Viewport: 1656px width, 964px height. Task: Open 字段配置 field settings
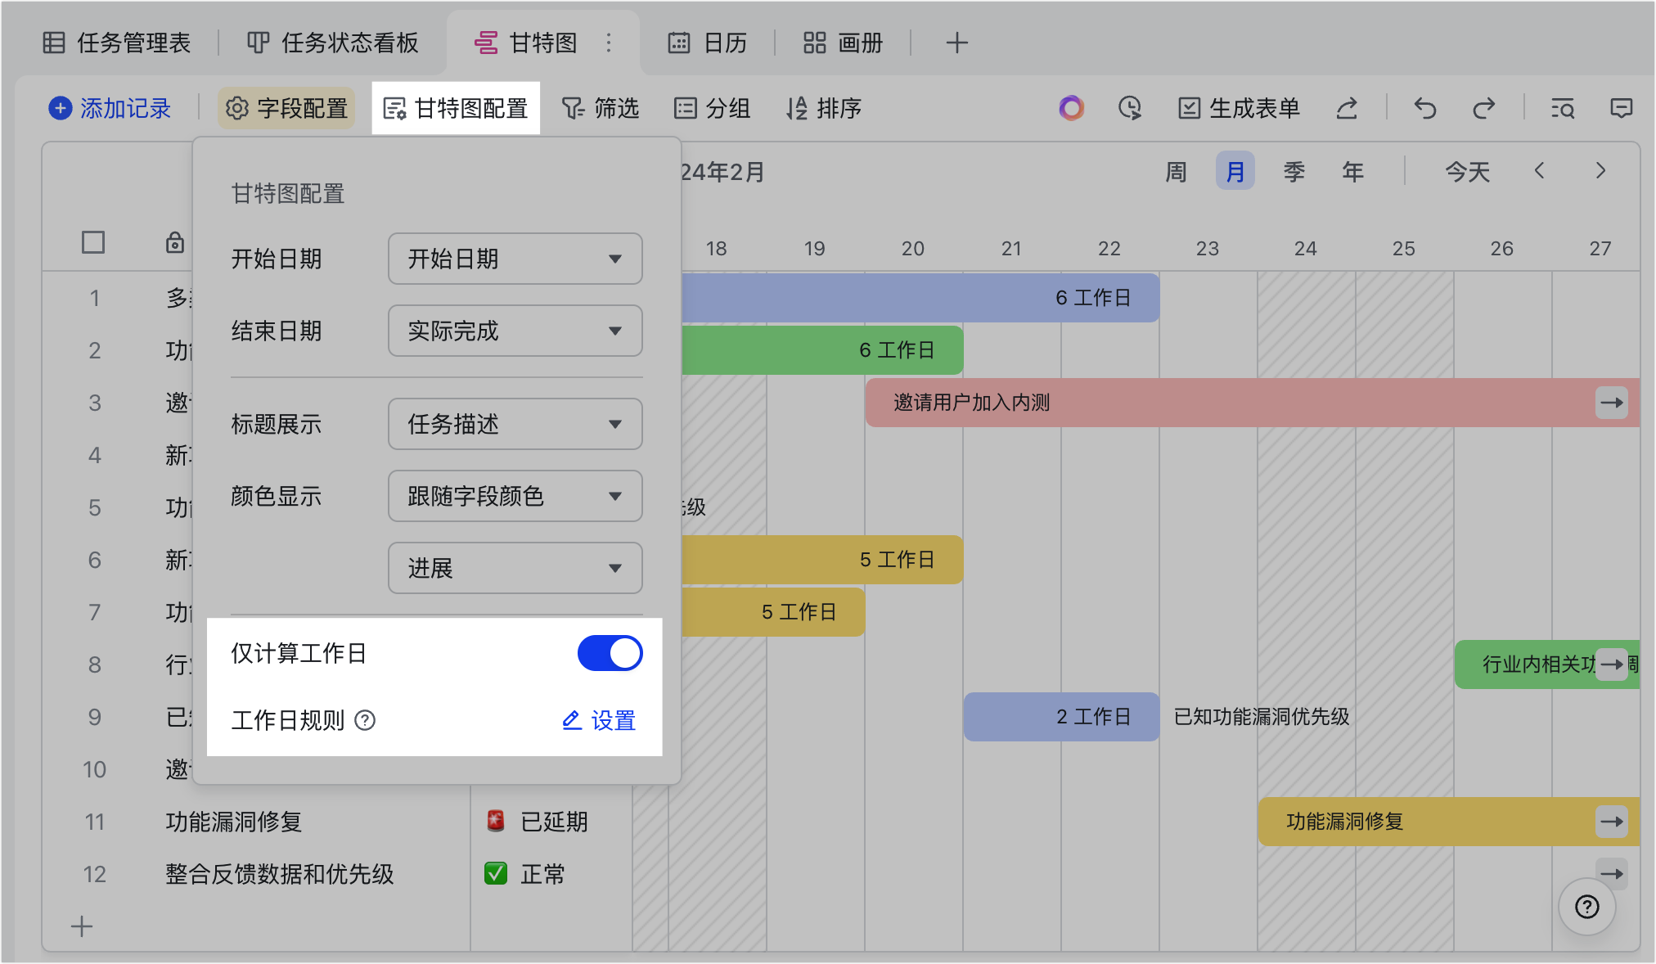click(x=286, y=108)
